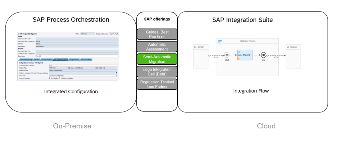Select the No Validation radio button

pos(50,78)
